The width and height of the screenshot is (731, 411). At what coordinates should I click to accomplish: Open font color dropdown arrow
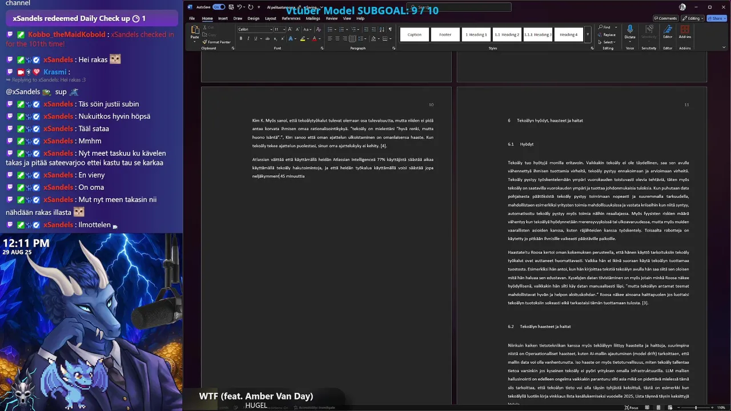click(320, 38)
